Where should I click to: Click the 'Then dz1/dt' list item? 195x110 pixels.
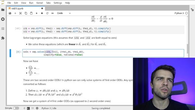point(55,94)
